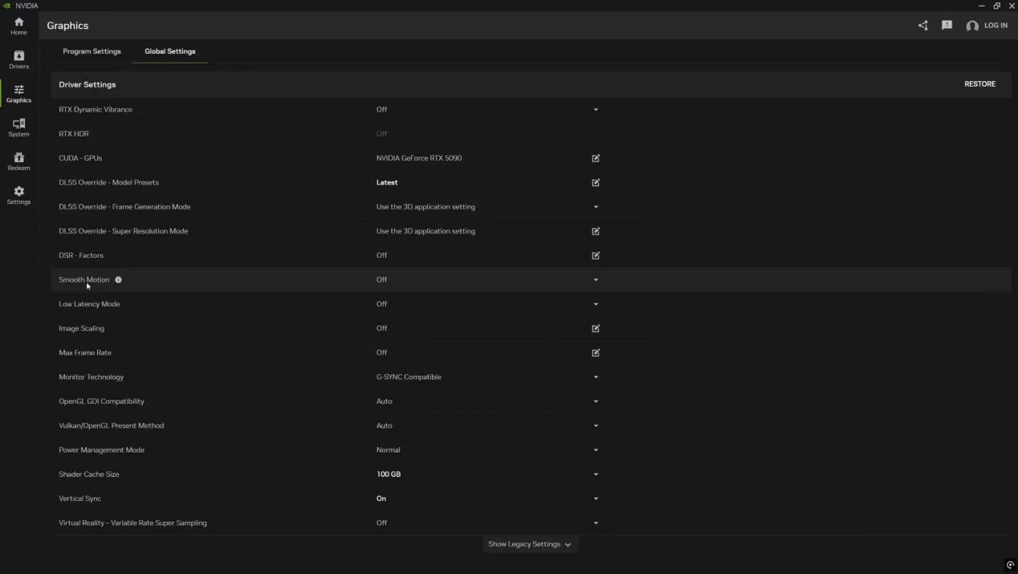Open the System sidebar section

(18, 127)
